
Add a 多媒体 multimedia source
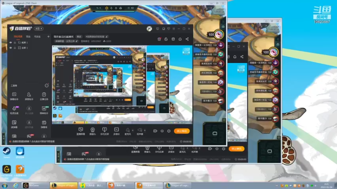[x=116, y=131]
